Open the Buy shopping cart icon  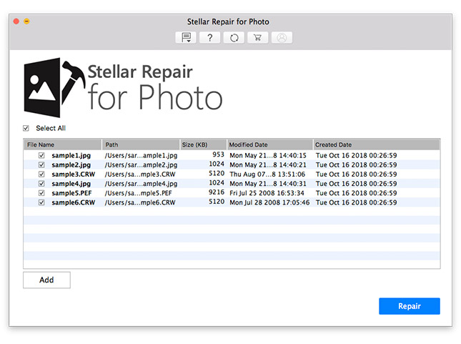(257, 38)
